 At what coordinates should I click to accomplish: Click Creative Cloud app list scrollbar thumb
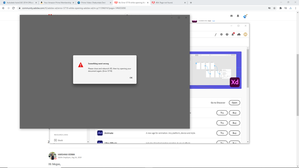click(x=248, y=68)
